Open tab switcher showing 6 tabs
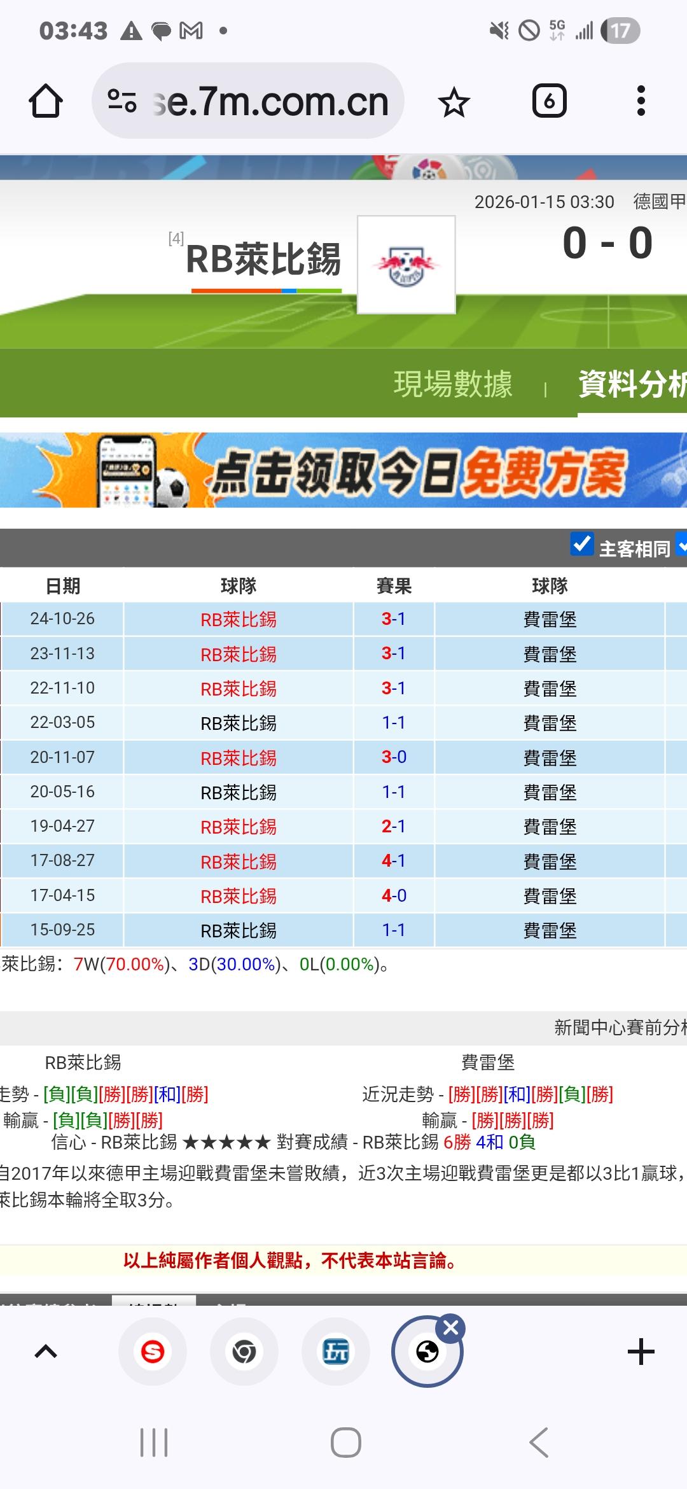Screen dimensions: 687x1489 coord(549,101)
